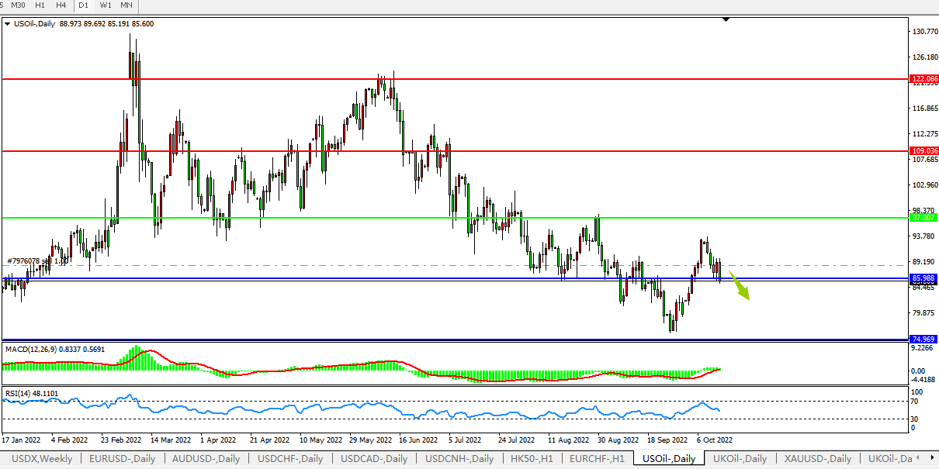Viewport: 939px width, 469px height.
Task: Click the chart shift triangle marker
Action: pos(726,19)
